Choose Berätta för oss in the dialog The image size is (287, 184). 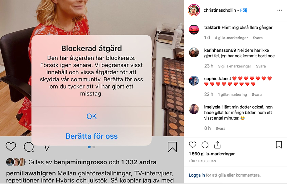(x=92, y=136)
